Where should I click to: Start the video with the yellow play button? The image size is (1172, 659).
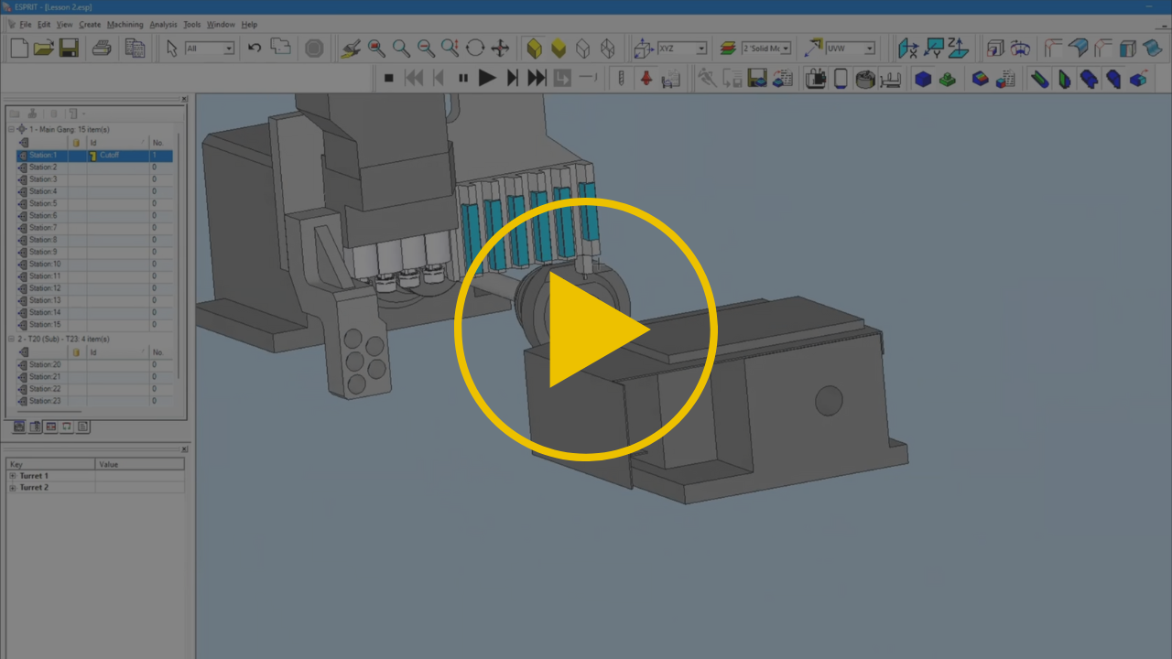[x=586, y=329]
